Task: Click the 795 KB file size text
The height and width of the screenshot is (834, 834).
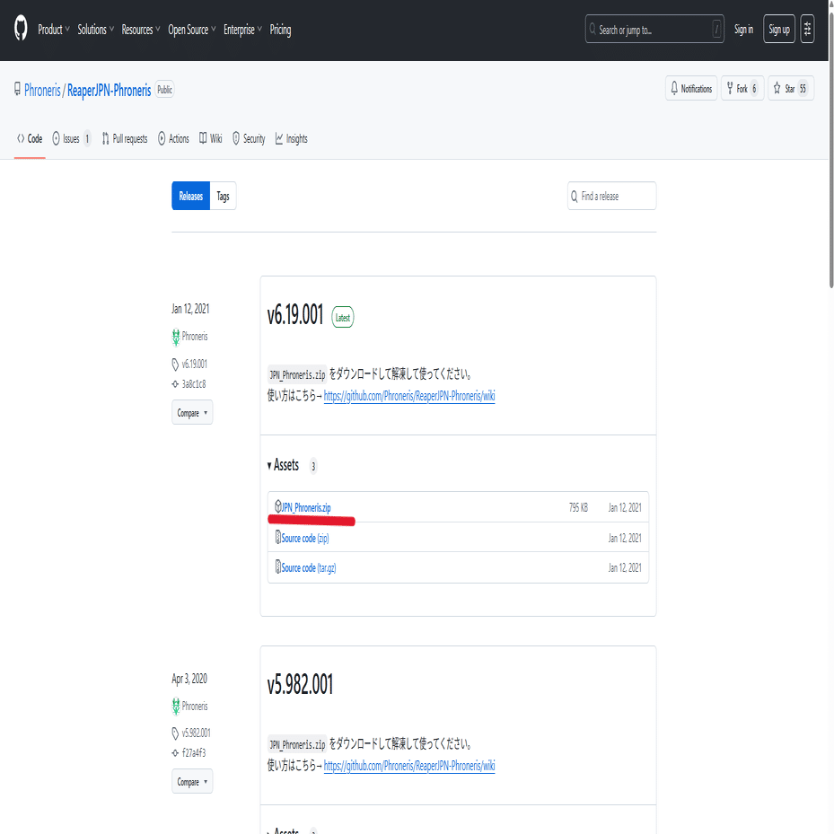Action: click(x=578, y=507)
